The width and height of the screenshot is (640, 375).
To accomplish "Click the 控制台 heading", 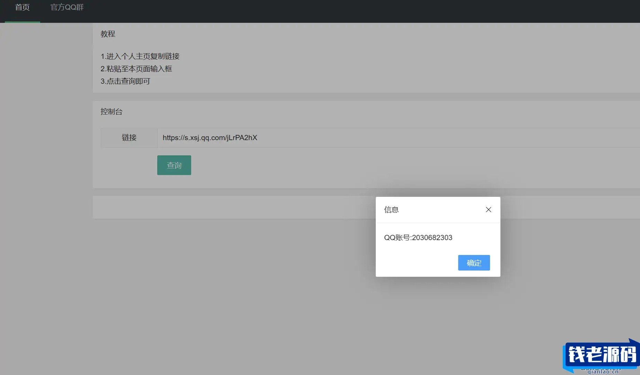I will point(112,111).
